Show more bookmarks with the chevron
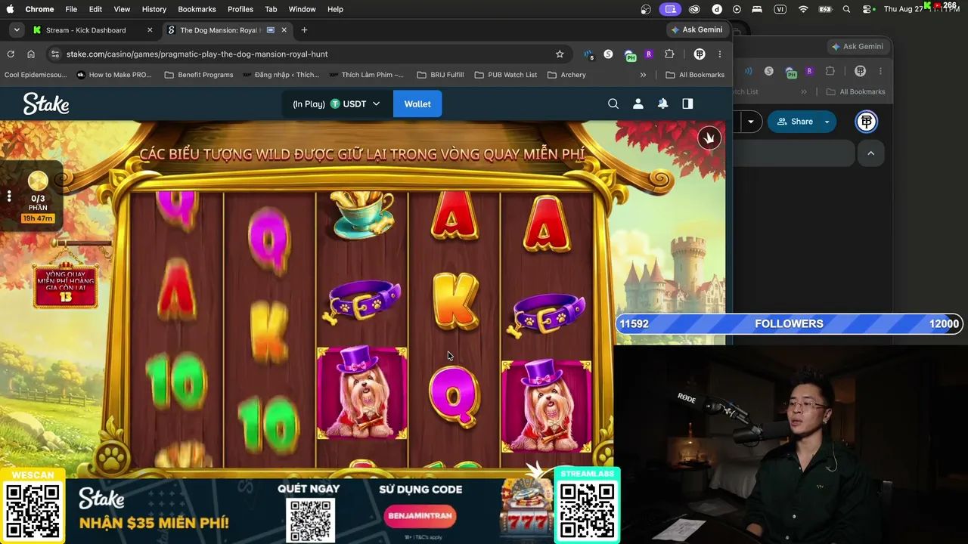 [643, 75]
